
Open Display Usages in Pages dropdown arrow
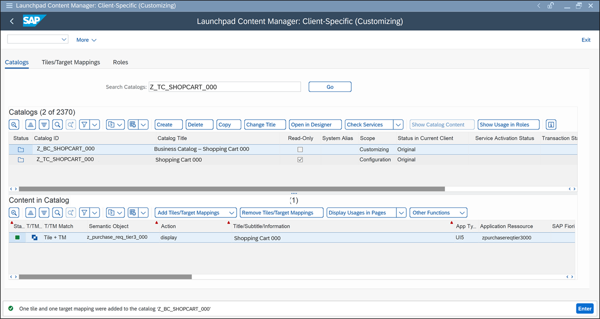point(401,212)
